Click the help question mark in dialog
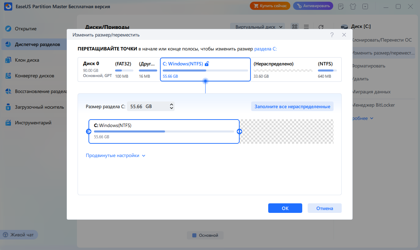Image resolution: width=420 pixels, height=250 pixels. (332, 35)
